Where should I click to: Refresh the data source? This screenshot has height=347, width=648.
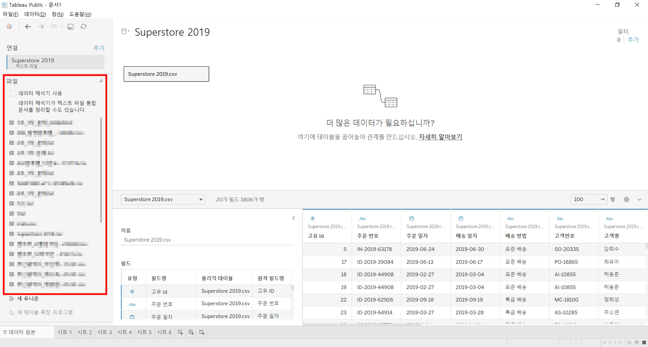coord(84,27)
